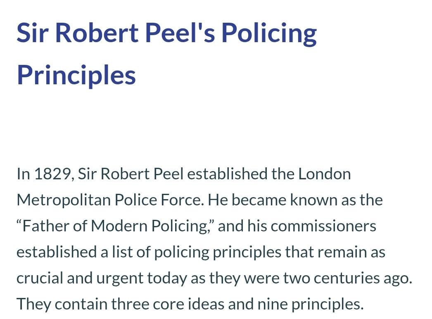
Task: Click the word "They" starting the last line
Action: [33, 305]
